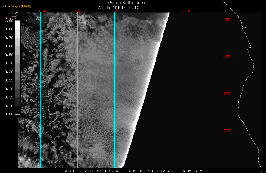The width and height of the screenshot is (266, 173).
Task: Click the 0.80 colorbar value
Action: tap(9, 29)
